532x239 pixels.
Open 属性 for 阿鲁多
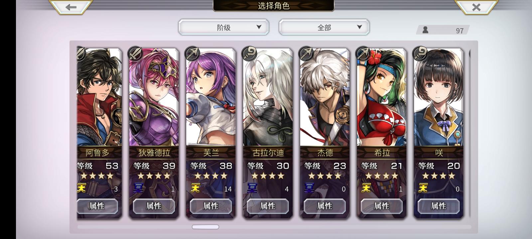point(97,206)
